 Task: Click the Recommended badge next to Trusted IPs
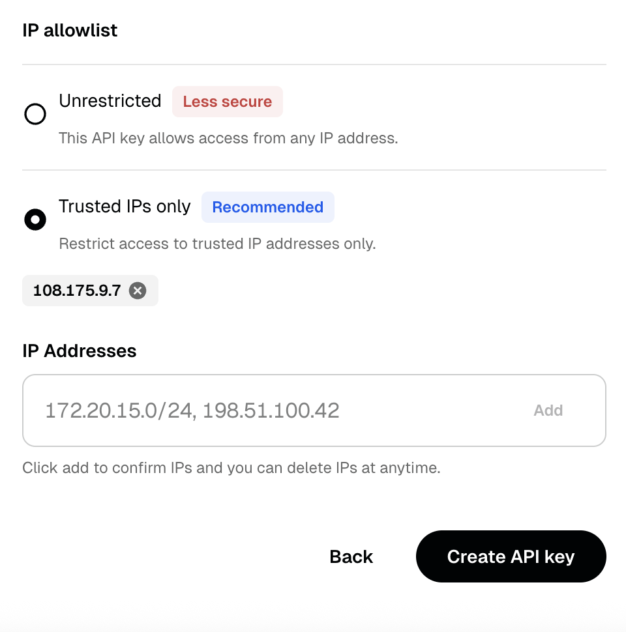coord(267,207)
